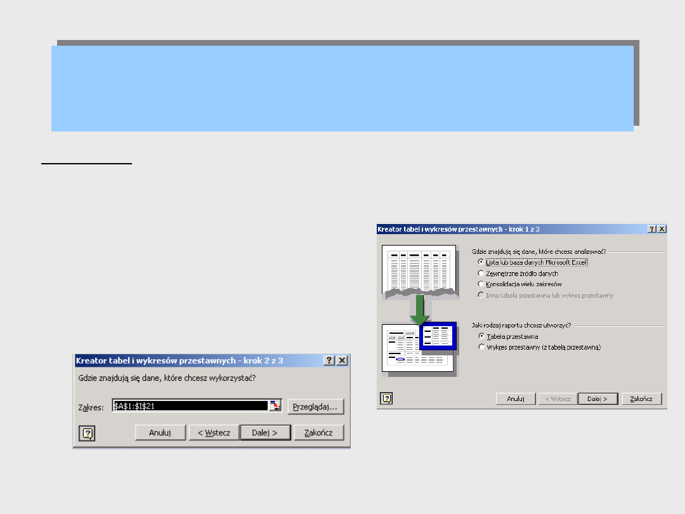685x514 pixels.
Task: Open Office Assistant help in step 2 dialog
Action: 87,433
